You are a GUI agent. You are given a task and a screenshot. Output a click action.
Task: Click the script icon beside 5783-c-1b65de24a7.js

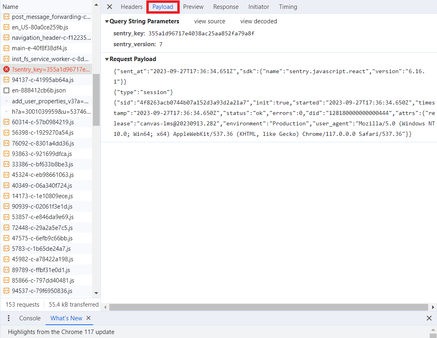pos(5,248)
